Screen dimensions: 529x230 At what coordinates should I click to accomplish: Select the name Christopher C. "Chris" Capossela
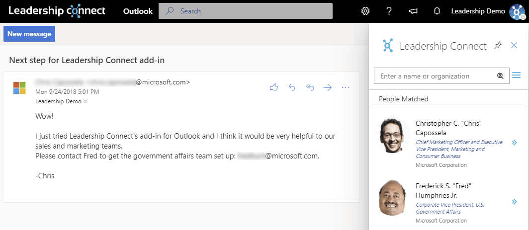[x=448, y=128]
